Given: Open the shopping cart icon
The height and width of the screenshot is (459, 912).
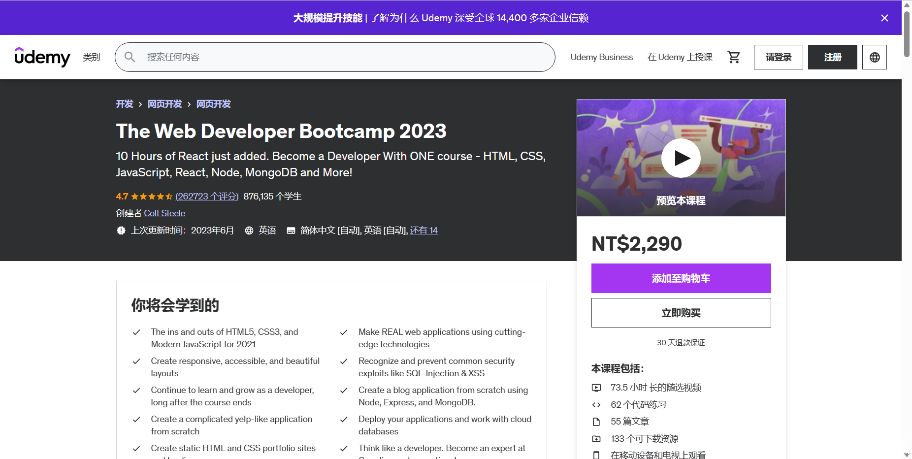Looking at the screenshot, I should point(734,57).
